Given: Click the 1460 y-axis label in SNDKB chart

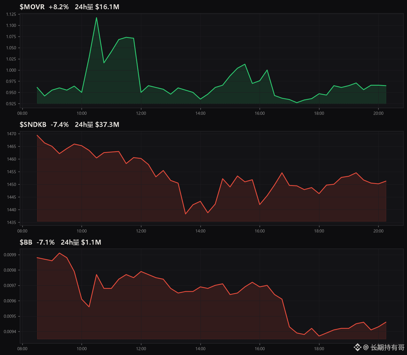Looking at the screenshot, I should click(x=12, y=159).
